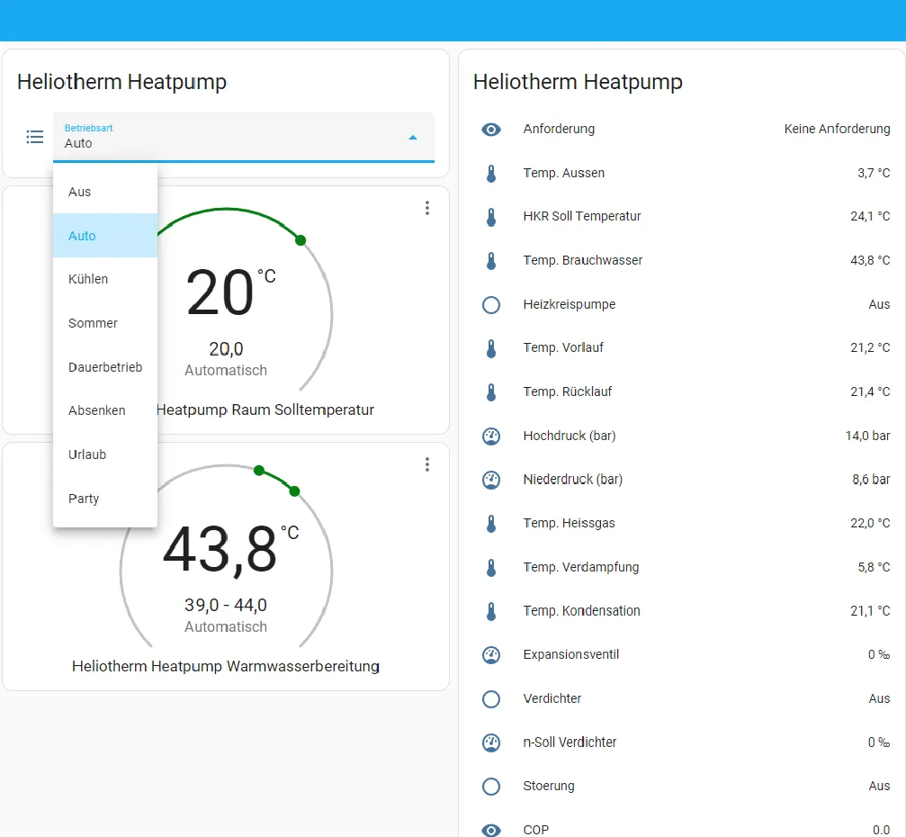The height and width of the screenshot is (837, 906).
Task: Click the thermometer icon for Temp. Aussen
Action: (x=491, y=174)
